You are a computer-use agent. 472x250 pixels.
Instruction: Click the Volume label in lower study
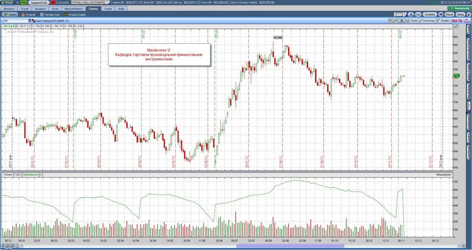pos(8,175)
